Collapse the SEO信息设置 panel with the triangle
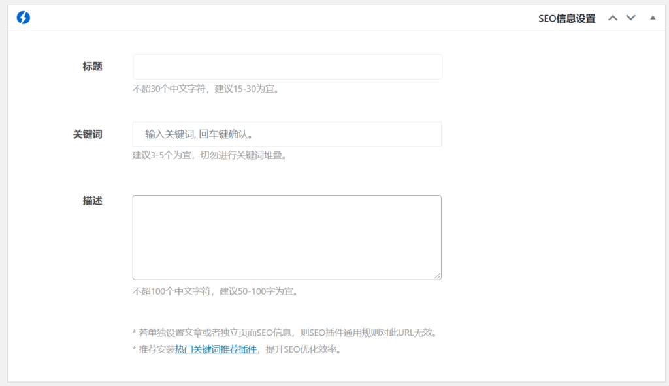Viewport: 669px width, 386px height. click(x=652, y=18)
